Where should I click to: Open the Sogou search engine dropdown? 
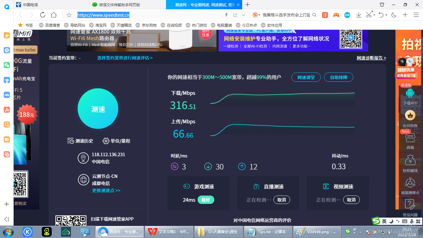[256, 15]
